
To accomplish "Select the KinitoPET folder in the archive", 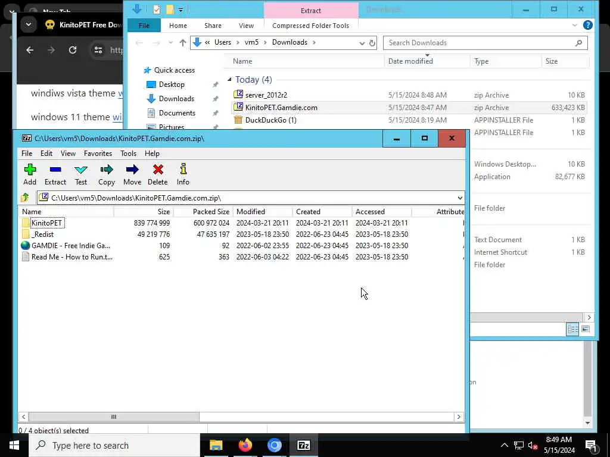I will [43, 223].
